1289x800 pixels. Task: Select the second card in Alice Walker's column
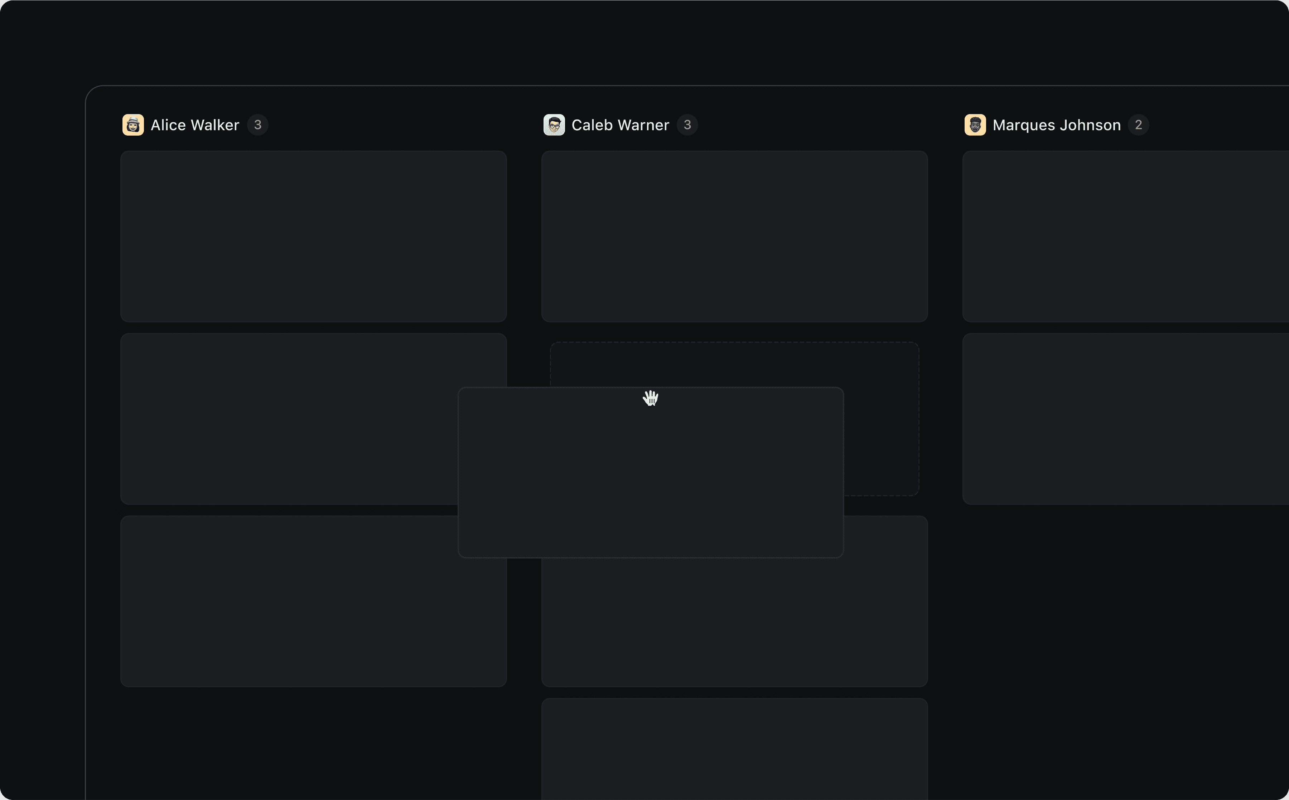click(x=289, y=419)
